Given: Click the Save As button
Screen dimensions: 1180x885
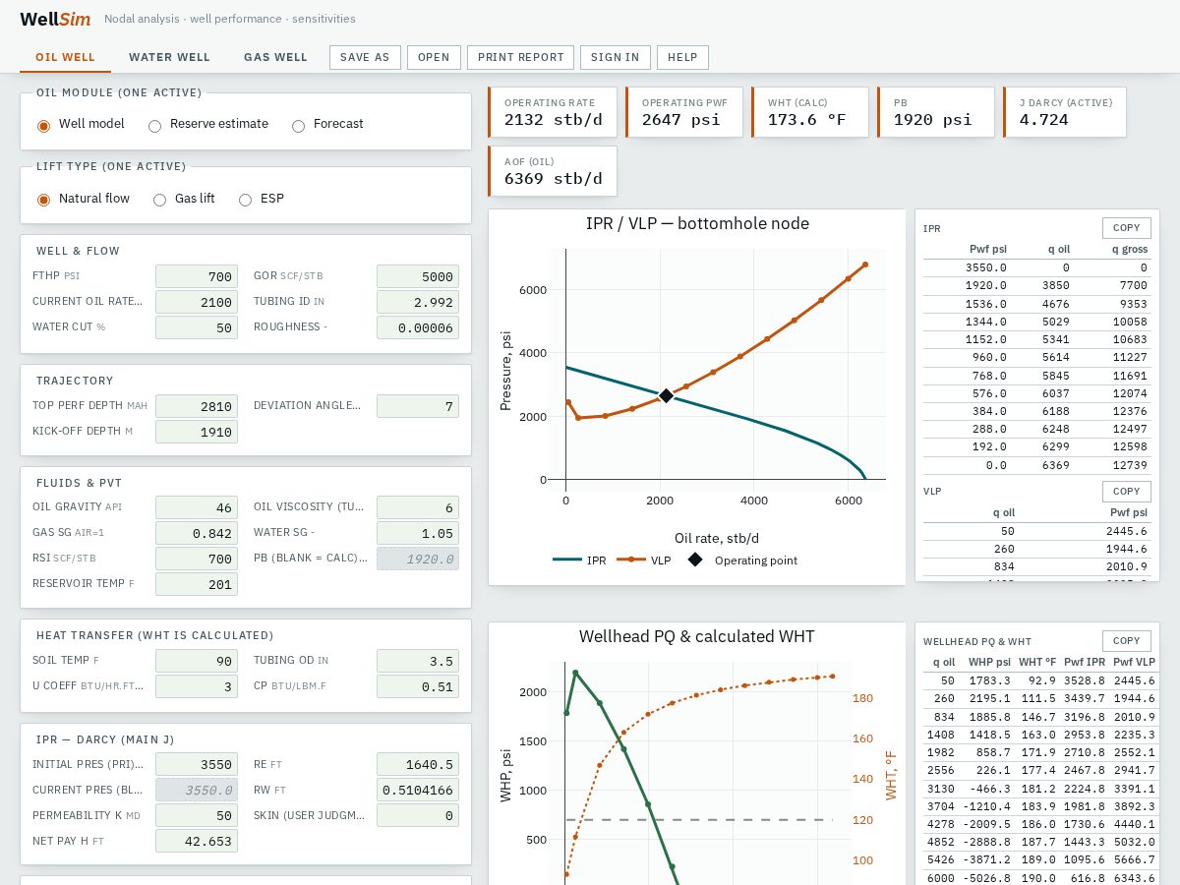Looking at the screenshot, I should tap(365, 57).
